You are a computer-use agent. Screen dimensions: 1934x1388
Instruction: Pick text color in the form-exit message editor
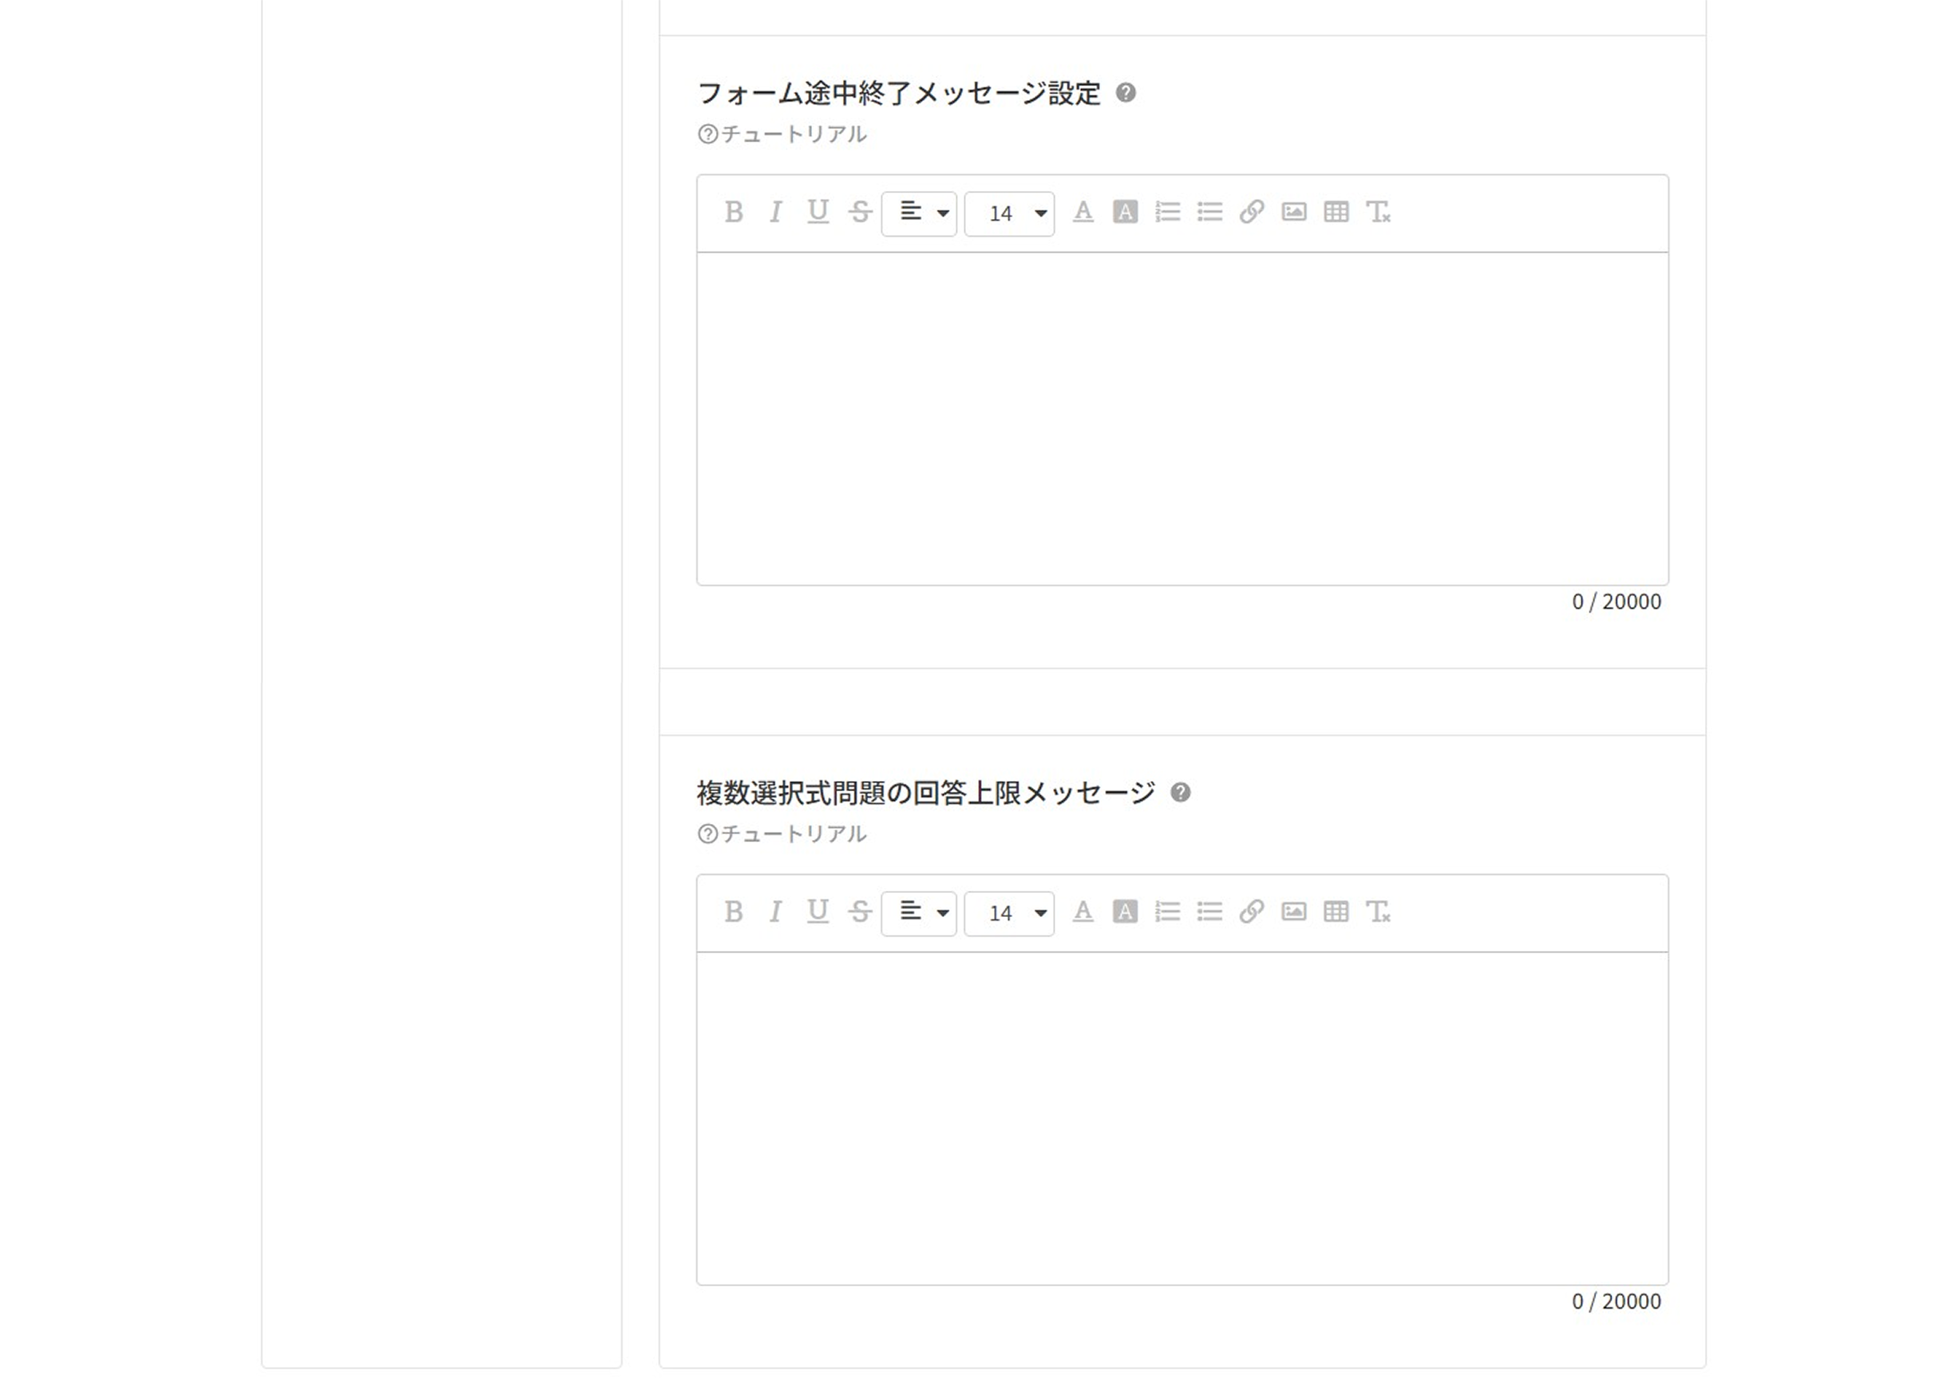pos(1083,213)
